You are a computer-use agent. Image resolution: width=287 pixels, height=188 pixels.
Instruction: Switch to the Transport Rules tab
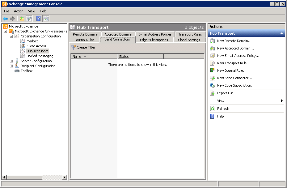tap(190, 34)
